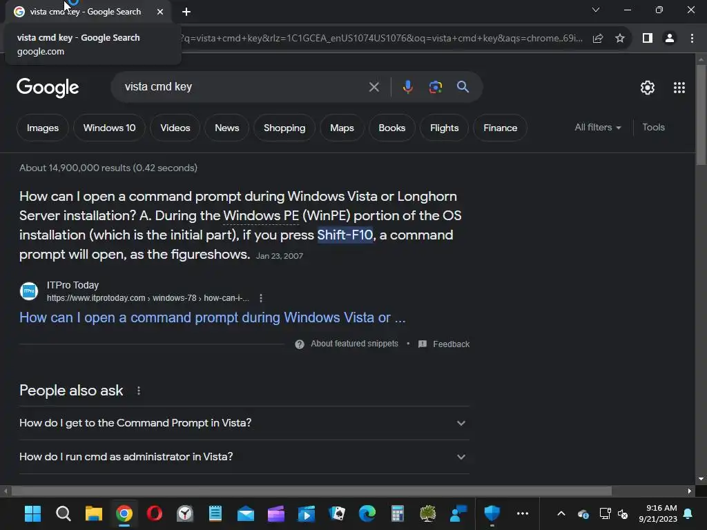Image resolution: width=707 pixels, height=530 pixels.
Task: Open File Explorer from the taskbar
Action: [x=94, y=513]
